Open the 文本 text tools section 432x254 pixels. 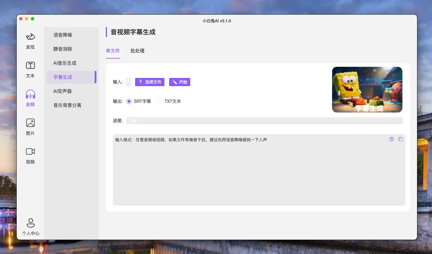(x=30, y=70)
